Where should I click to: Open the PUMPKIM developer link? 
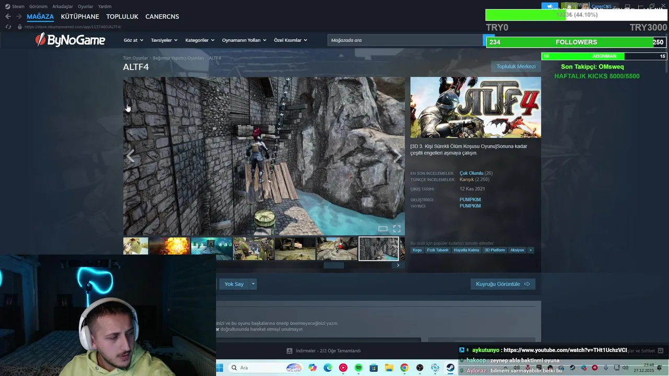470,199
